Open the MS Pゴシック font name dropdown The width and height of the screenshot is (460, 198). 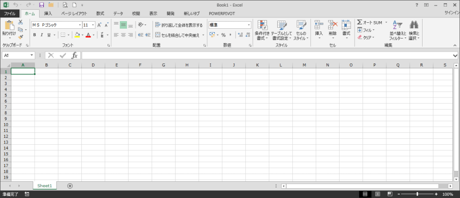80,25
